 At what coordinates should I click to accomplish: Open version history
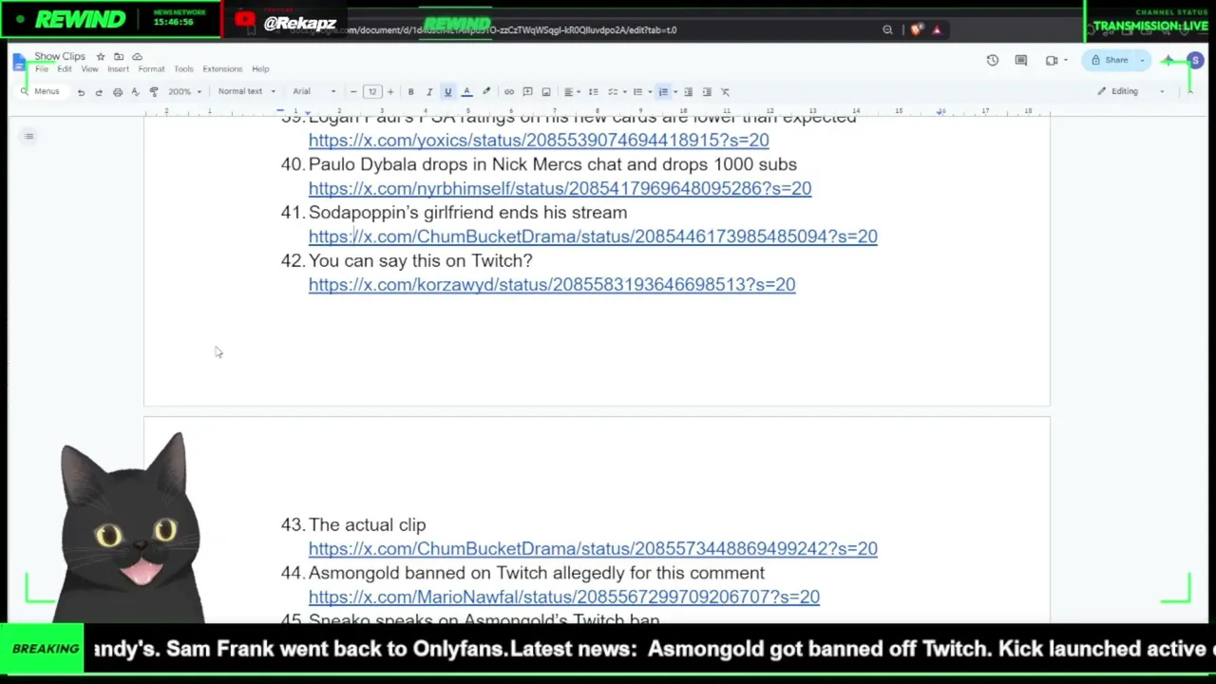pyautogui.click(x=993, y=61)
